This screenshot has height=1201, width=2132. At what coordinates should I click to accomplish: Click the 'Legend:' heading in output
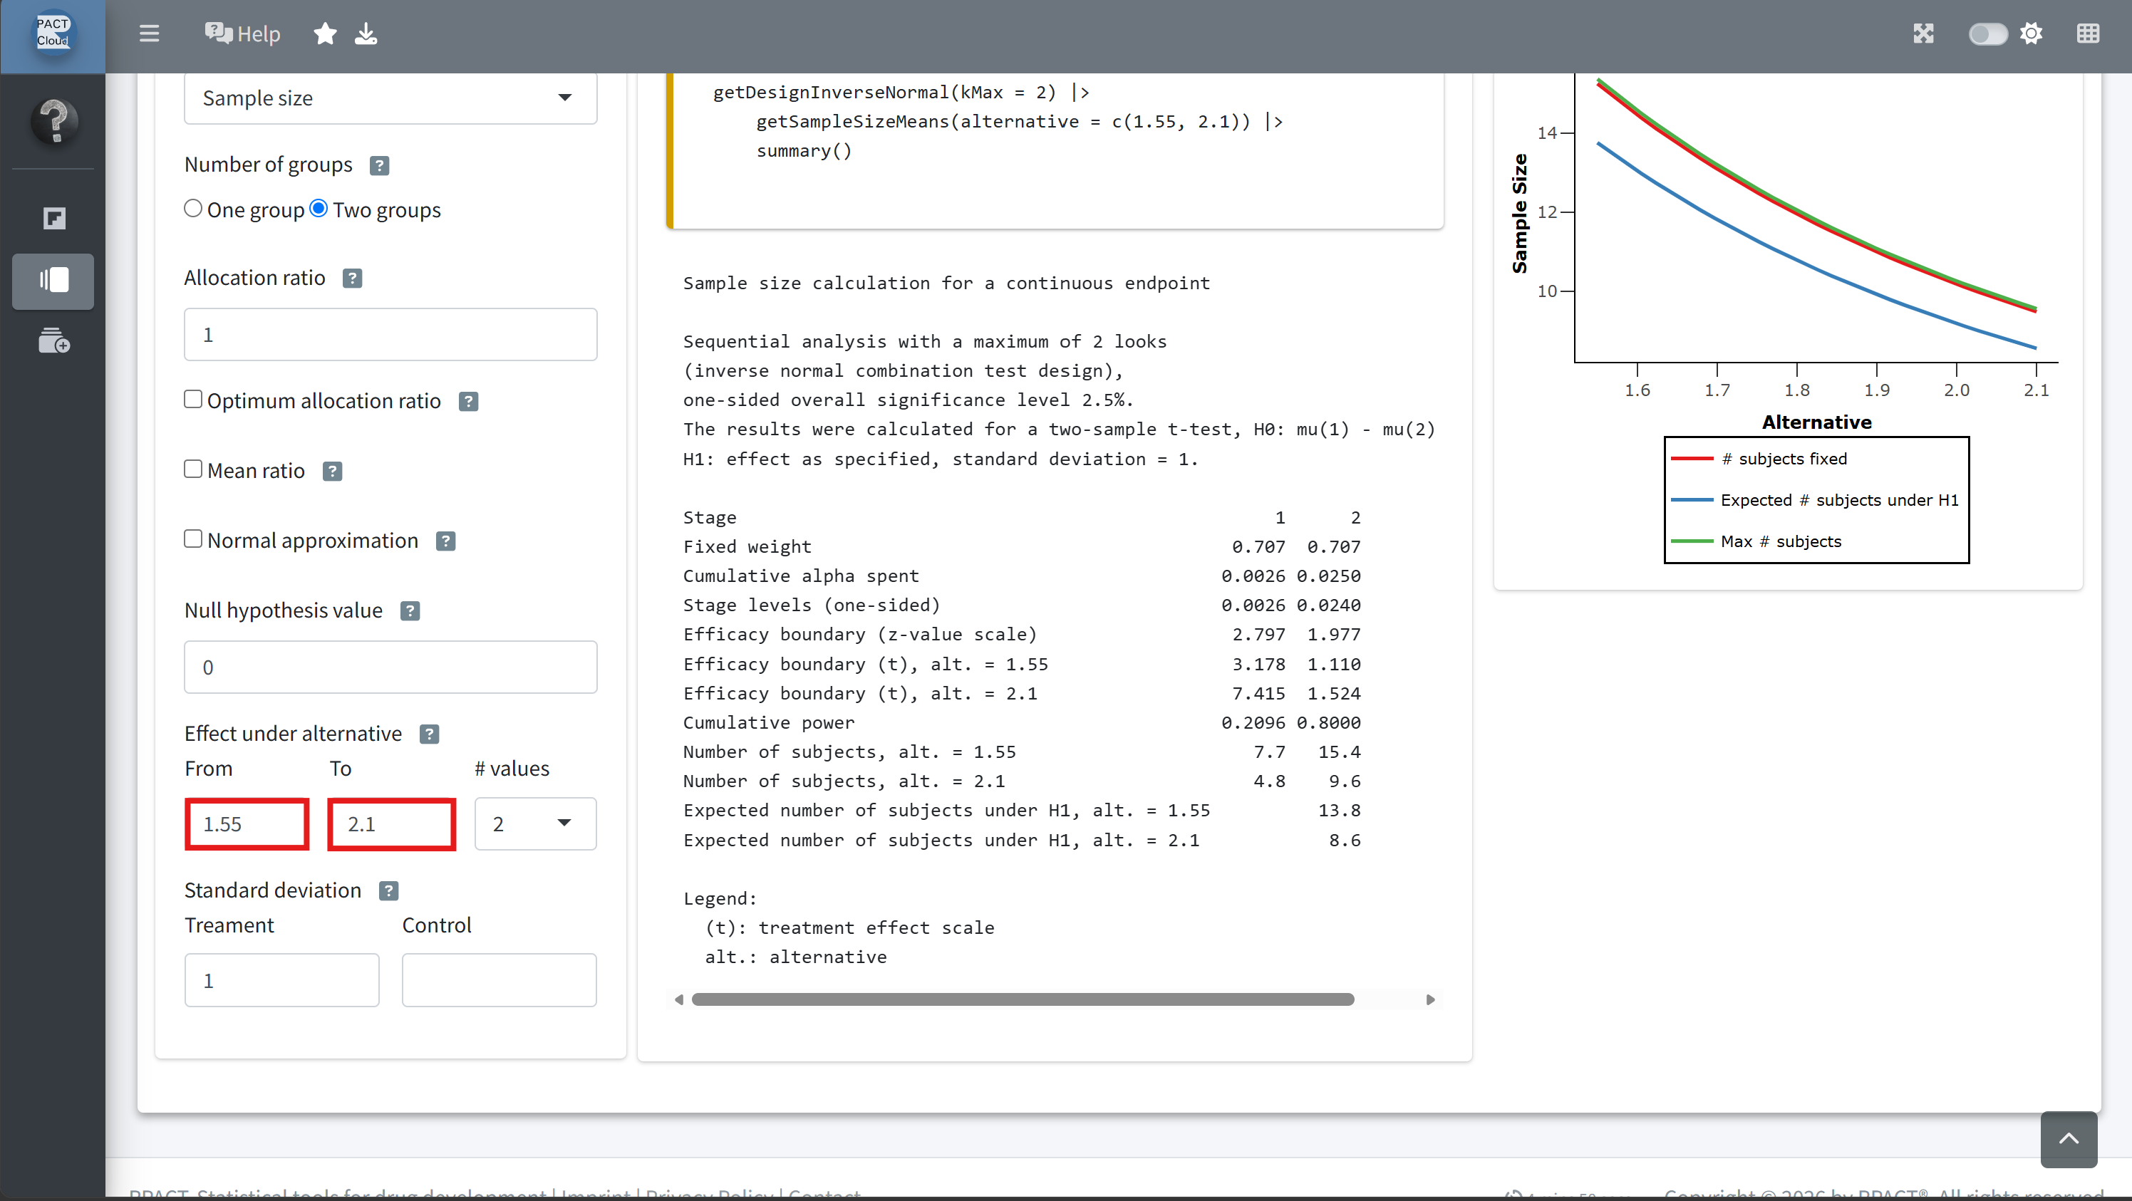click(x=719, y=898)
